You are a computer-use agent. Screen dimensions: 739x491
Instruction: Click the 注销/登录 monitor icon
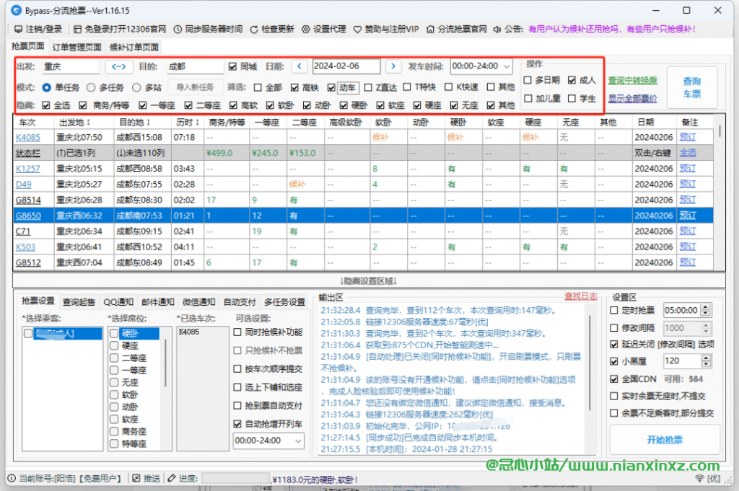click(18, 29)
